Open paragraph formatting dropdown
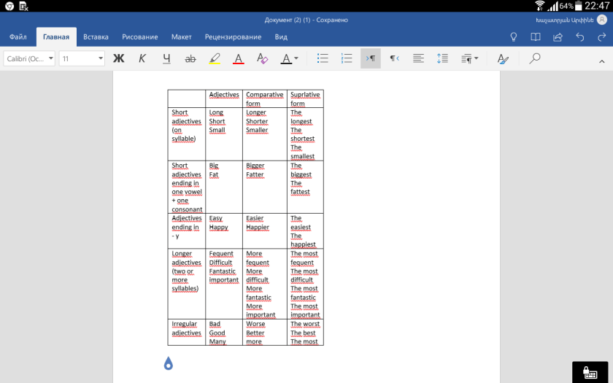The image size is (613, 383). pyautogui.click(x=469, y=58)
